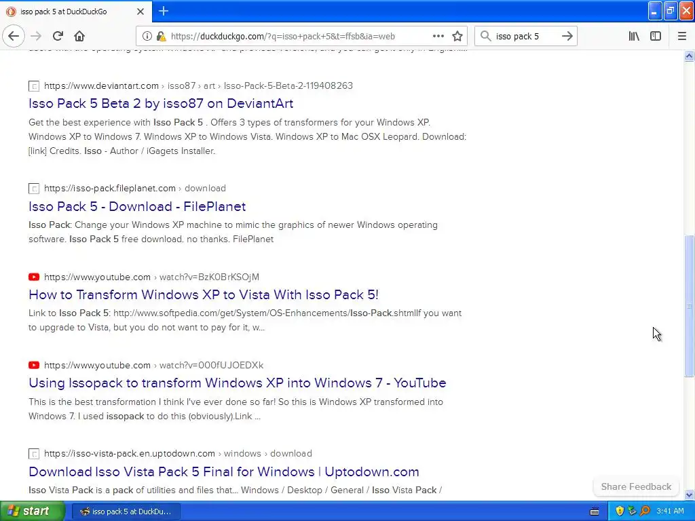
Task: Click YouTube icon beside 000fUJOEDXk result
Action: click(34, 365)
